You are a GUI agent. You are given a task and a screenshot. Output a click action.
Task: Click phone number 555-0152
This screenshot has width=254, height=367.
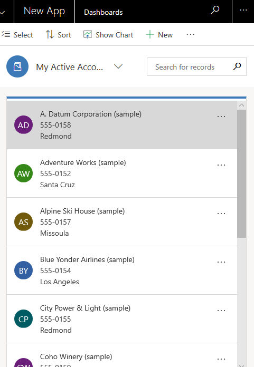pyautogui.click(x=55, y=173)
